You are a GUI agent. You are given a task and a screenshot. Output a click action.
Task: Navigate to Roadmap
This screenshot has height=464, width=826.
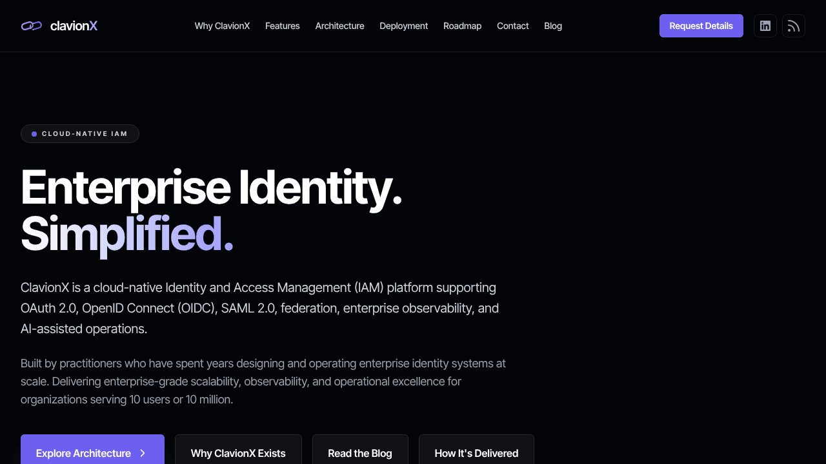[x=463, y=26]
